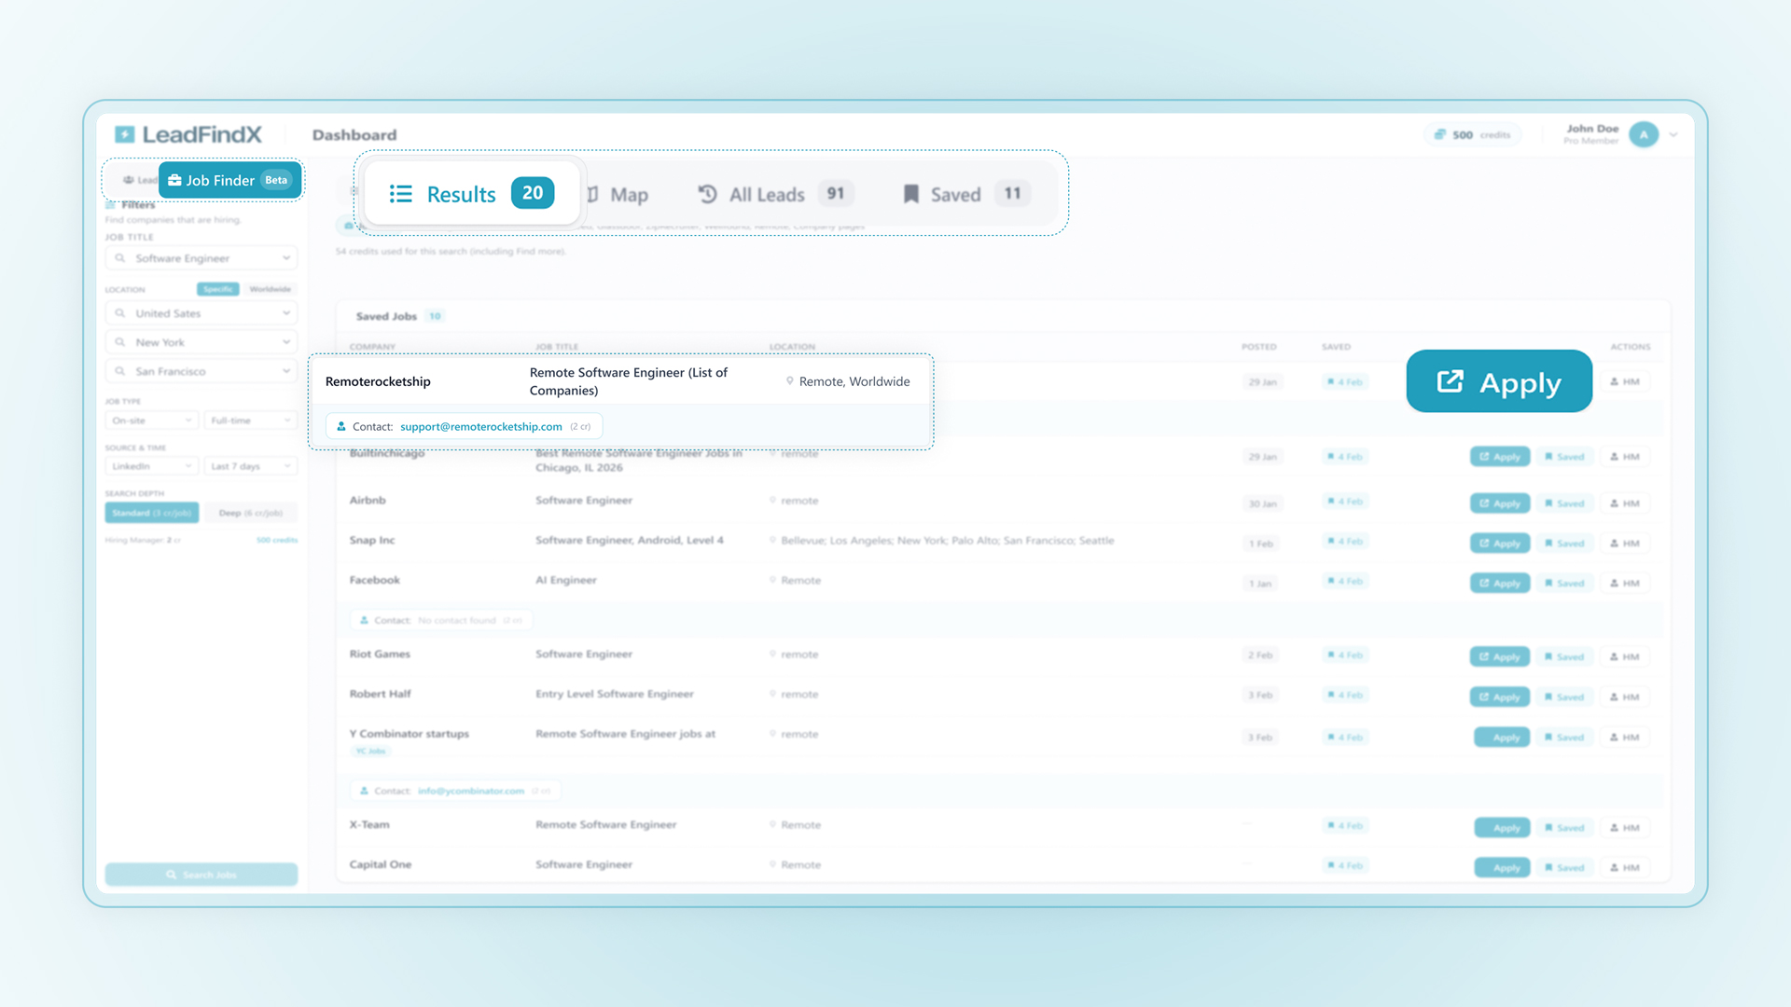Viewport: 1791px width, 1007px height.
Task: Open the On-site job type dropdown
Action: coord(152,421)
